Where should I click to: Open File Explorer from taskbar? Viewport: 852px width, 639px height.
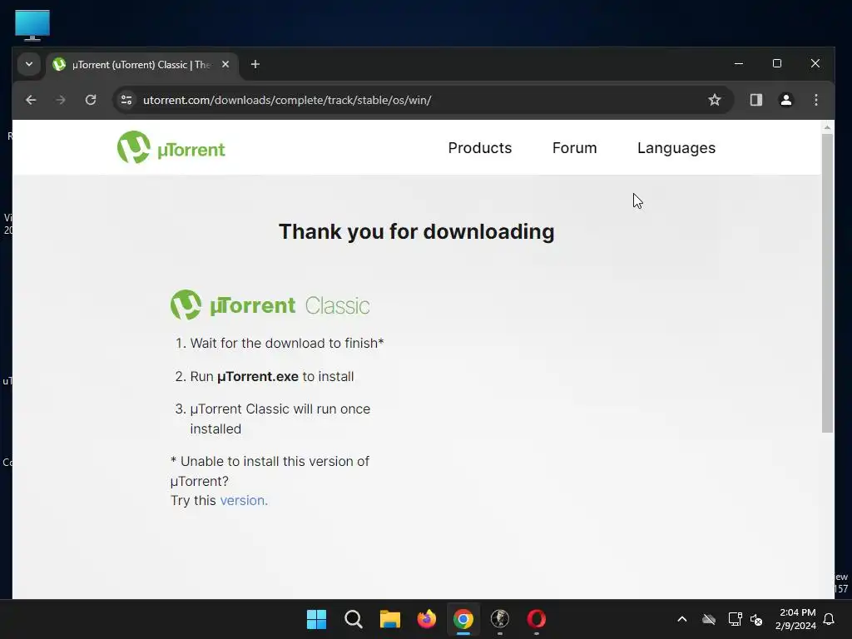[389, 619]
